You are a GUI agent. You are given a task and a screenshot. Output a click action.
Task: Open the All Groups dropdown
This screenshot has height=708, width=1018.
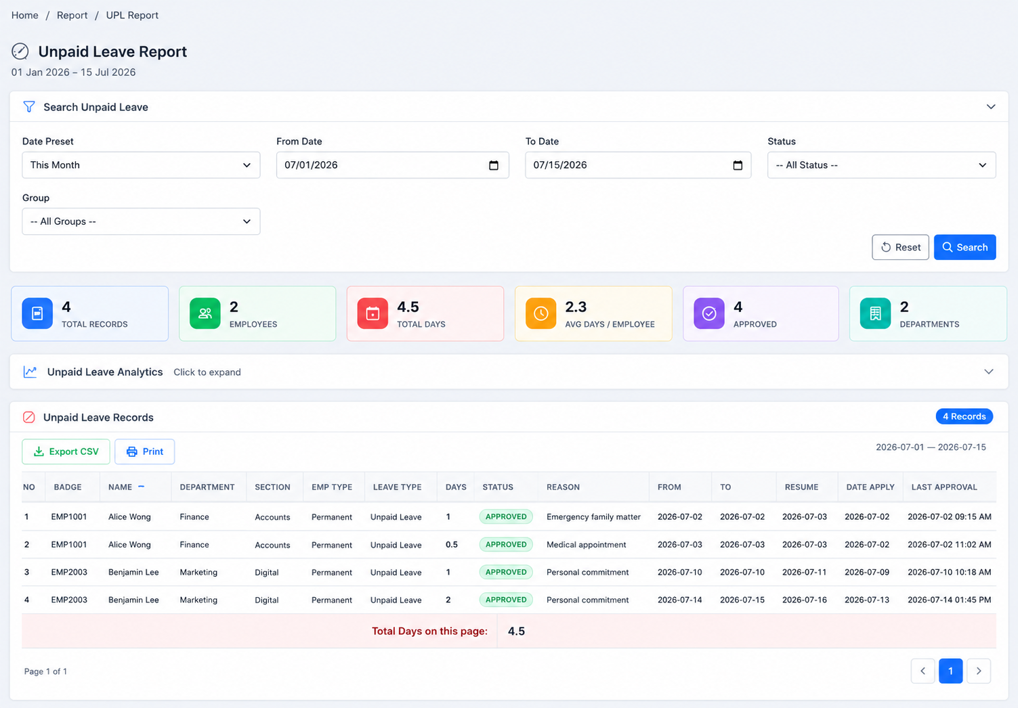(x=141, y=221)
